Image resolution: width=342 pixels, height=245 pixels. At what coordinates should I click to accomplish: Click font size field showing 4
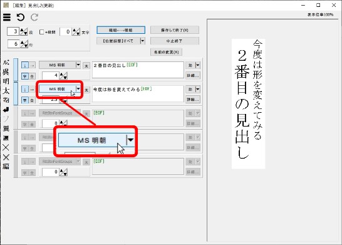click(51, 75)
